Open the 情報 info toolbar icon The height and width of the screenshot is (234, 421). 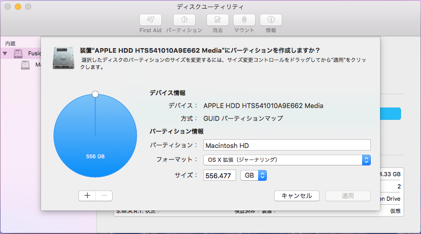(271, 20)
